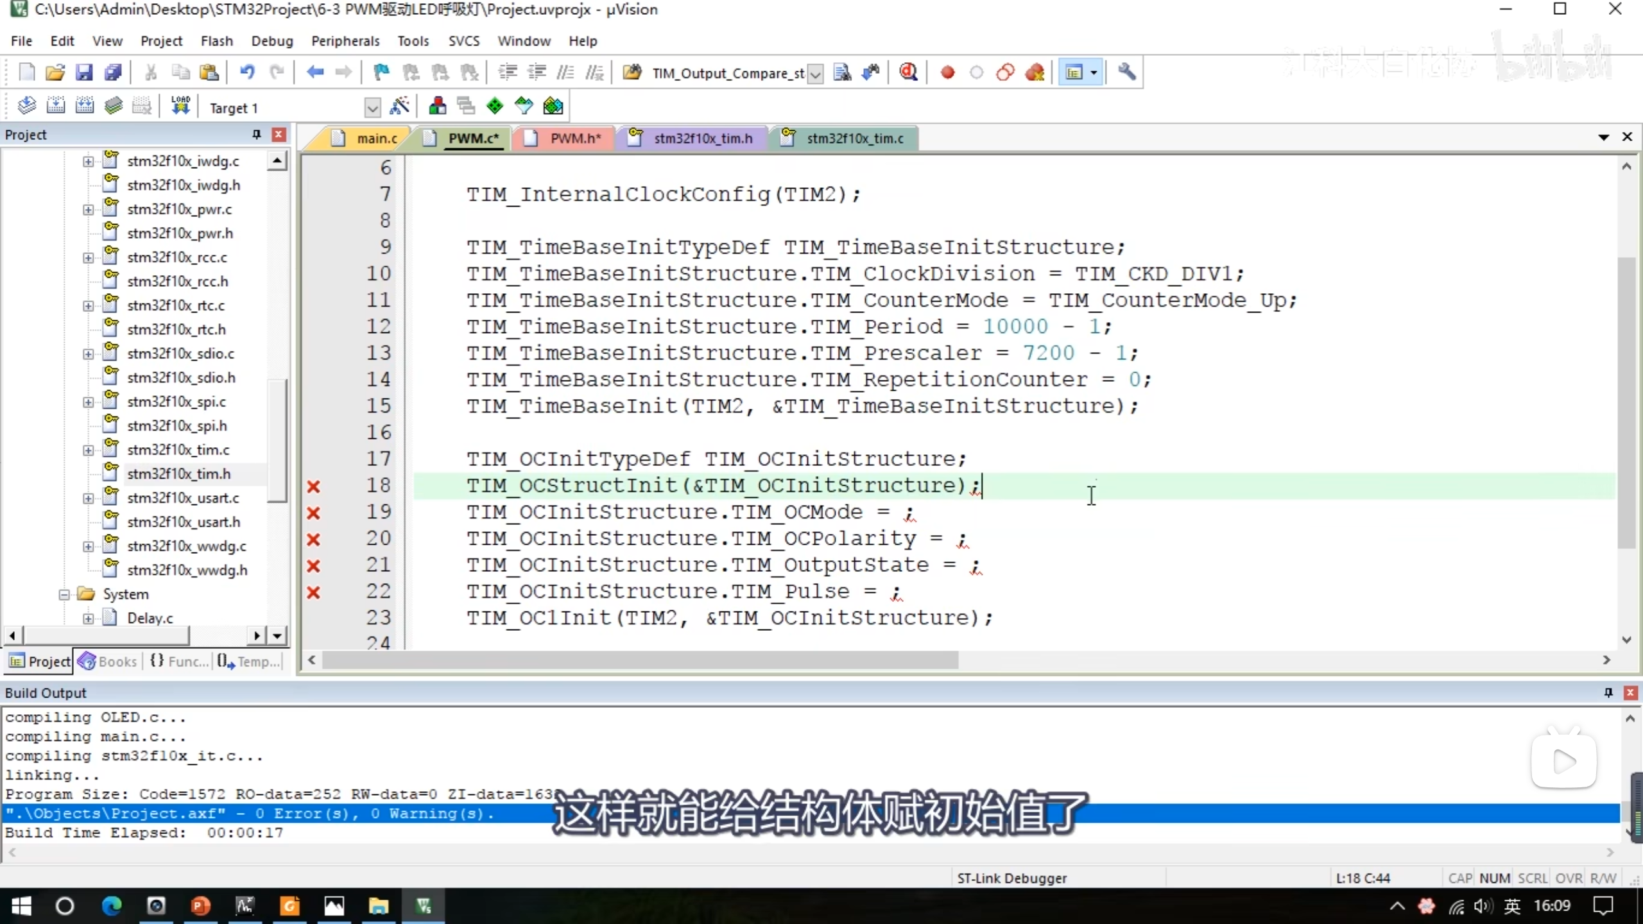Switch to the stm32f10x_tim.h editor tab
1643x924 pixels.
[702, 138]
